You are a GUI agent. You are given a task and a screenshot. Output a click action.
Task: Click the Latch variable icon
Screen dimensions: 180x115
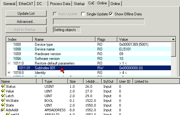click(3, 96)
